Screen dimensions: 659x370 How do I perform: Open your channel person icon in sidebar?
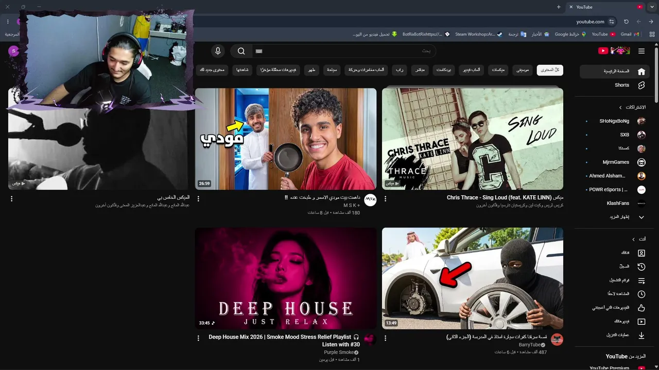point(641,253)
